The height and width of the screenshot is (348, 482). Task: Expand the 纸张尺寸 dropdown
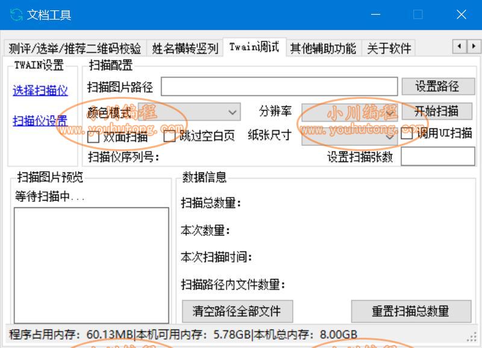coord(349,137)
